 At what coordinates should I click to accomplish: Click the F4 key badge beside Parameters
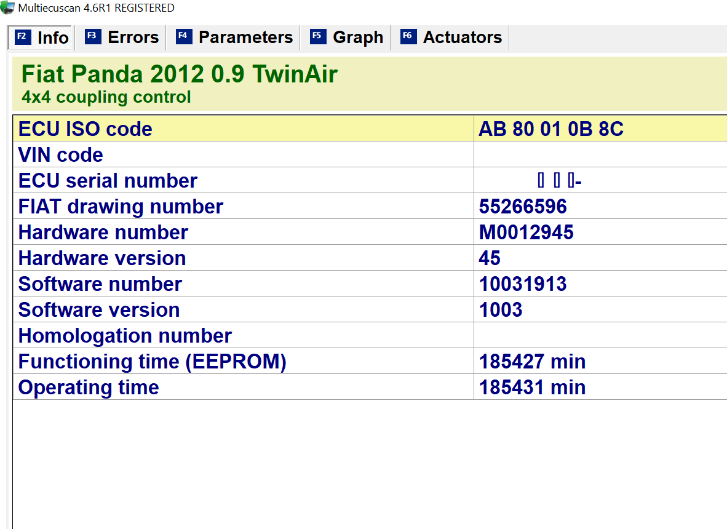pyautogui.click(x=183, y=36)
